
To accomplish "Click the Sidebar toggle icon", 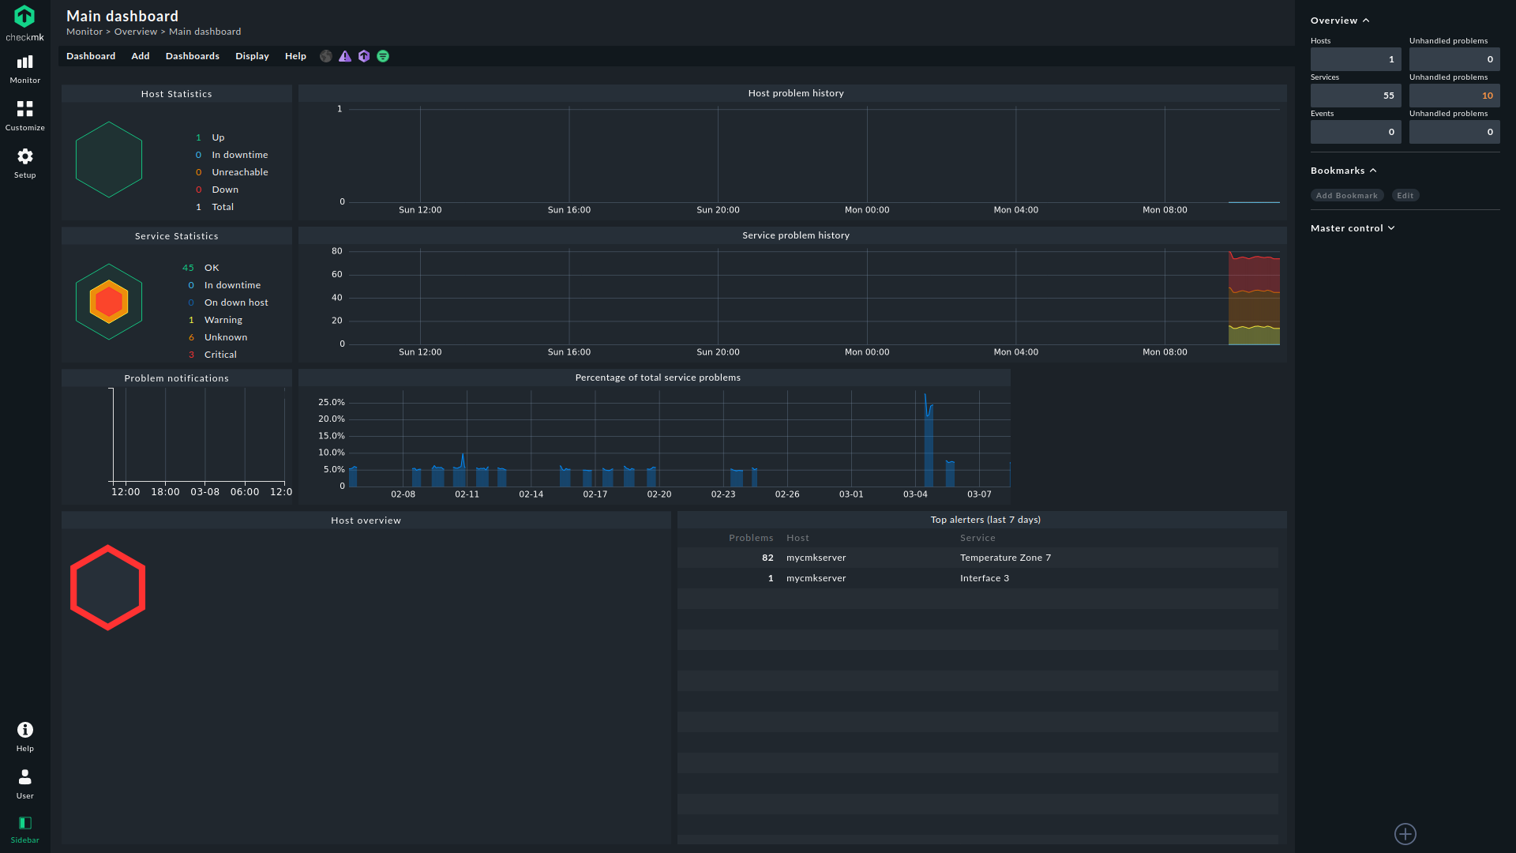I will point(24,823).
